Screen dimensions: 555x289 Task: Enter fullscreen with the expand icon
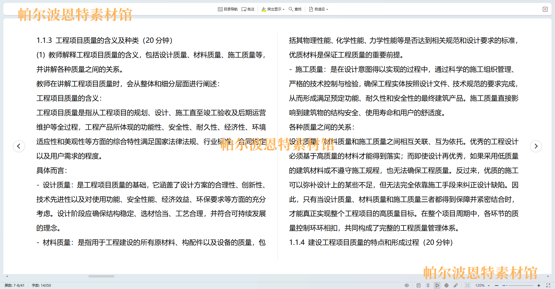[548, 285]
